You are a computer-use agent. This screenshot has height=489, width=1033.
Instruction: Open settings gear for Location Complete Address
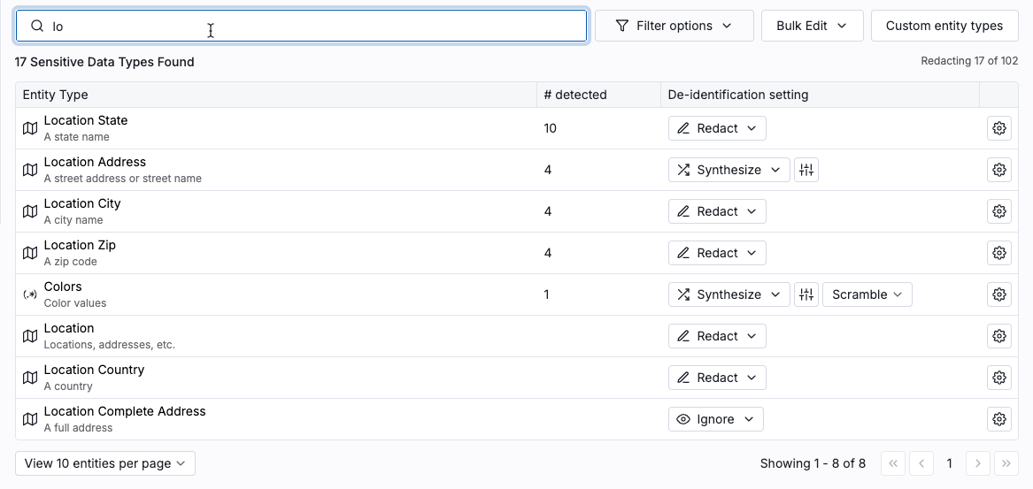coord(998,419)
